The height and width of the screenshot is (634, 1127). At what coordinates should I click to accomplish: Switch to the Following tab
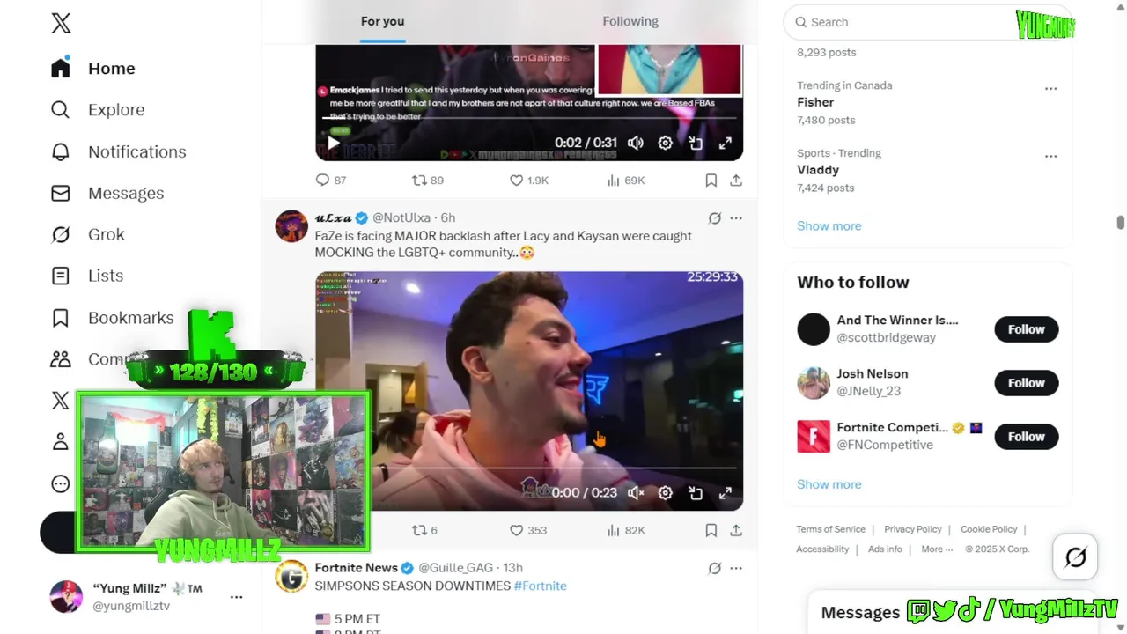pos(630,21)
